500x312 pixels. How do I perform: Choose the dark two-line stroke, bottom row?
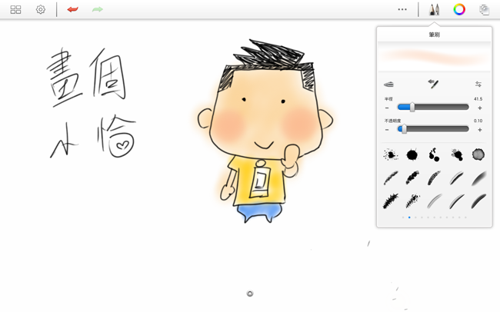(456, 201)
